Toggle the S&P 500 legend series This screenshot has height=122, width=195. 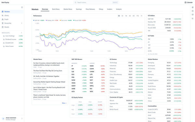click(x=39, y=20)
